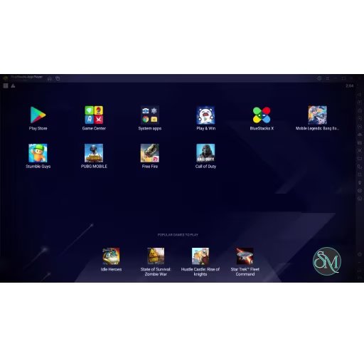The image size is (364, 356).
Task: Start Mobile Legends: Bang Bang
Action: coord(318,115)
